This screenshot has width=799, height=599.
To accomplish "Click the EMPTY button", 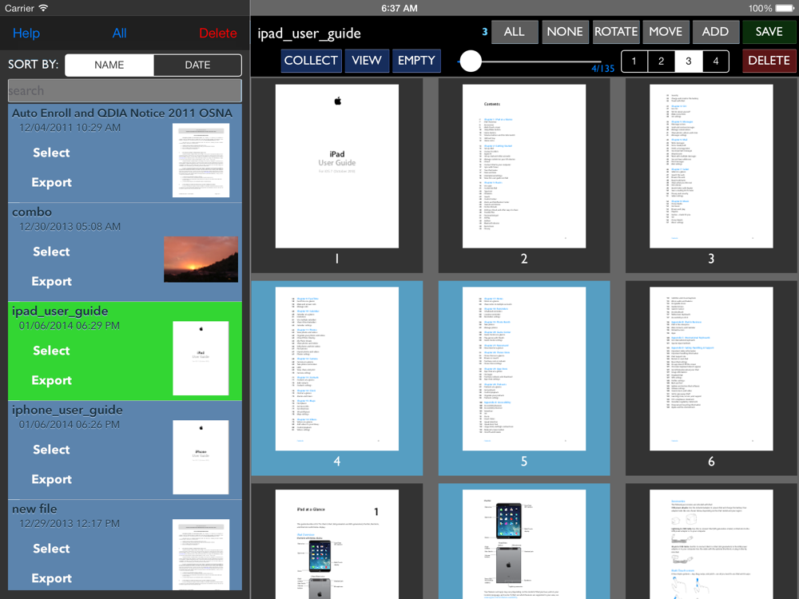I will 416,61.
